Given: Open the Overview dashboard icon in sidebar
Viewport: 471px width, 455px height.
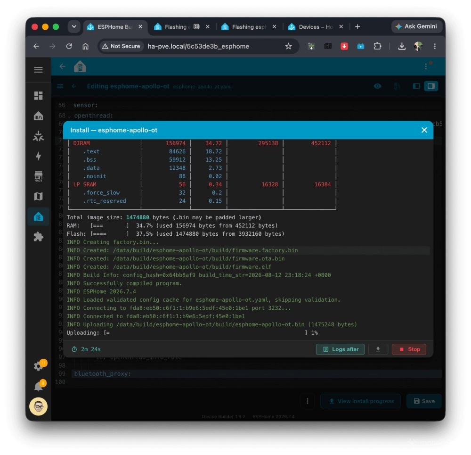Looking at the screenshot, I should pyautogui.click(x=38, y=96).
